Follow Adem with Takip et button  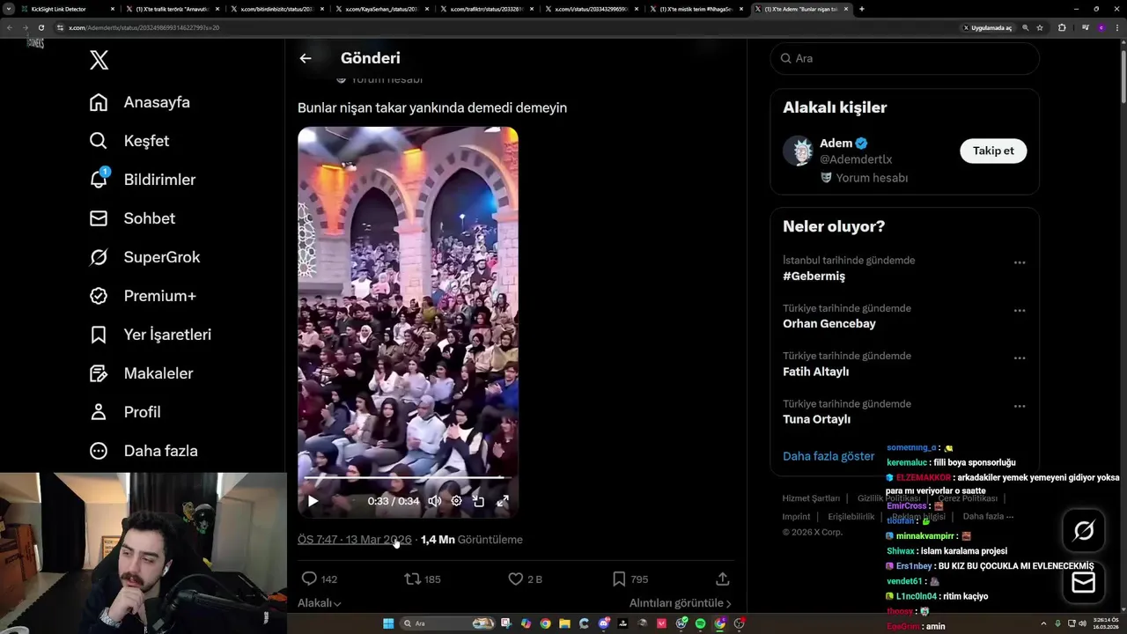[x=993, y=151]
